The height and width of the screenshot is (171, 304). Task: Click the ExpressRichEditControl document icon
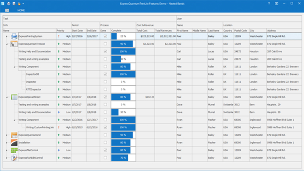click(14, 158)
